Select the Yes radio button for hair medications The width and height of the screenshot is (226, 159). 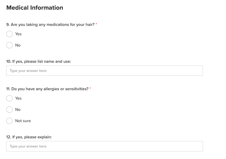[x=9, y=34]
